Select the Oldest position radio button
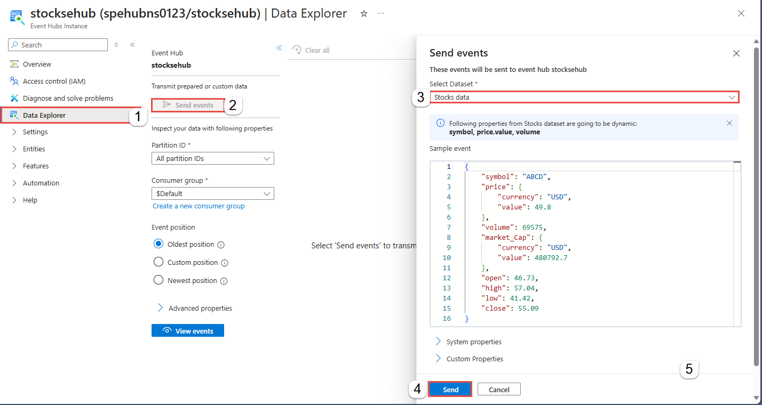Screen dimensions: 762x405 tap(158, 244)
